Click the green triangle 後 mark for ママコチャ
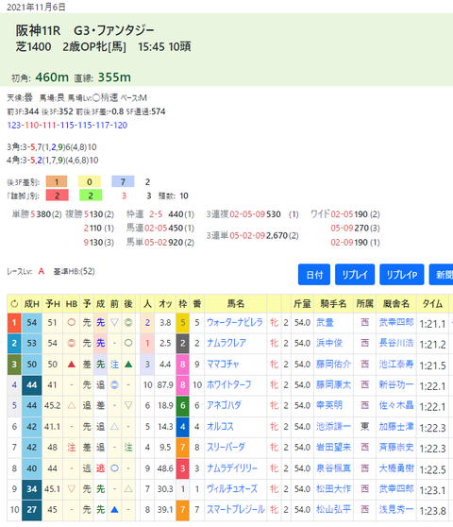This screenshot has height=527, width=453. (x=128, y=364)
